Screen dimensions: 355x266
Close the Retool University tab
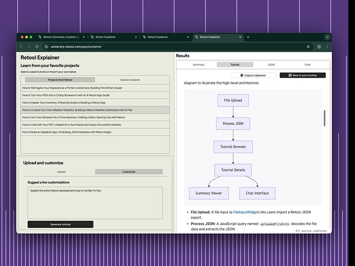84,37
